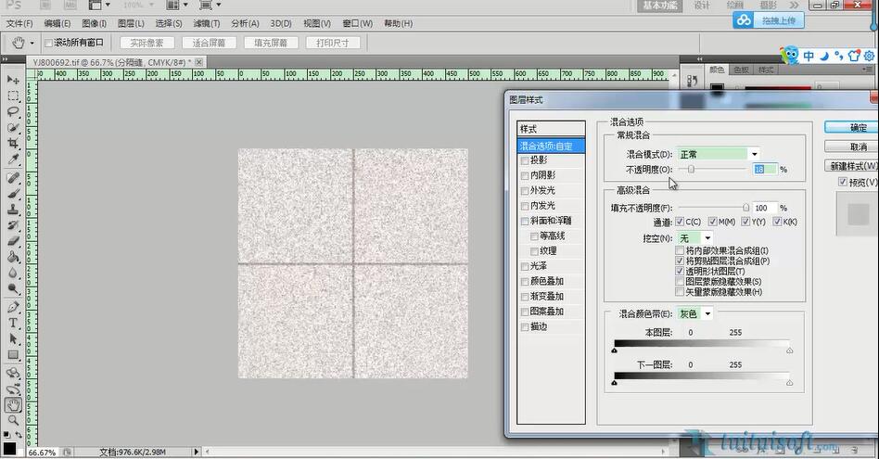
Task: Select the Zoom magnifier tool
Action: (13, 420)
